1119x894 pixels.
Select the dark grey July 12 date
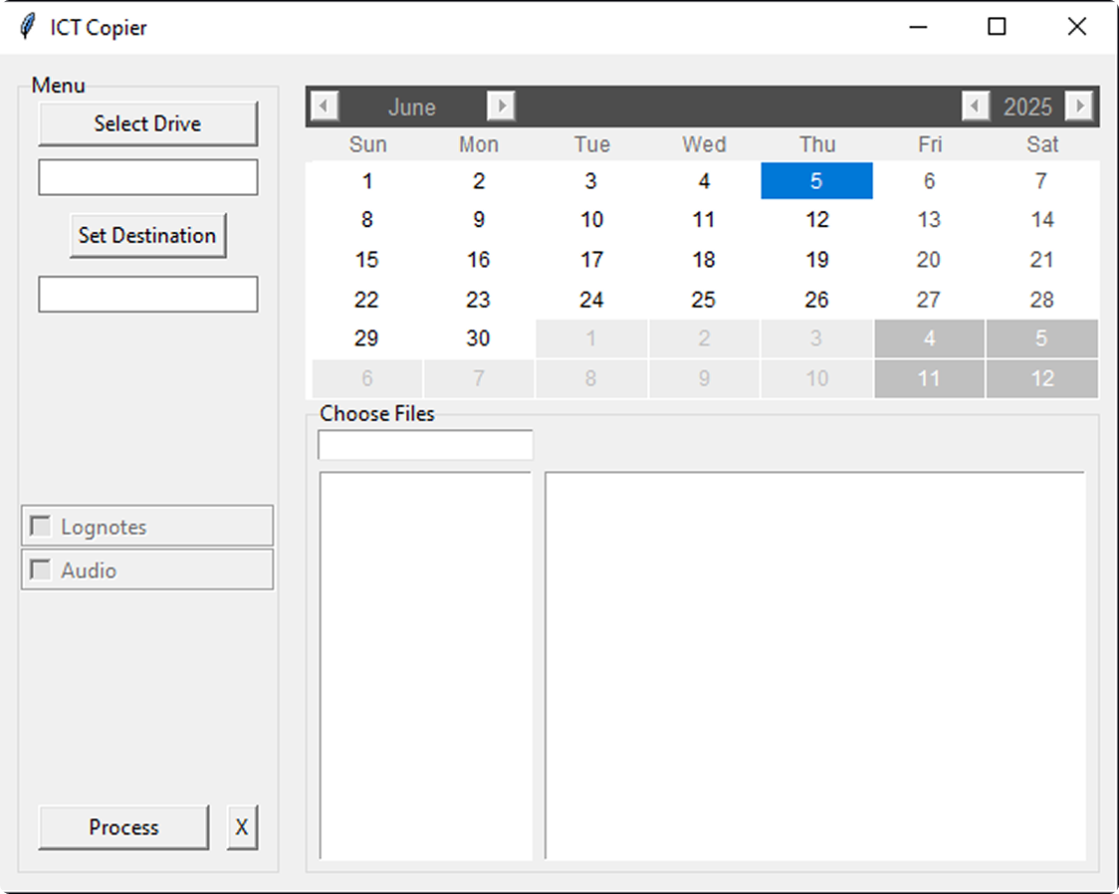coord(1042,378)
